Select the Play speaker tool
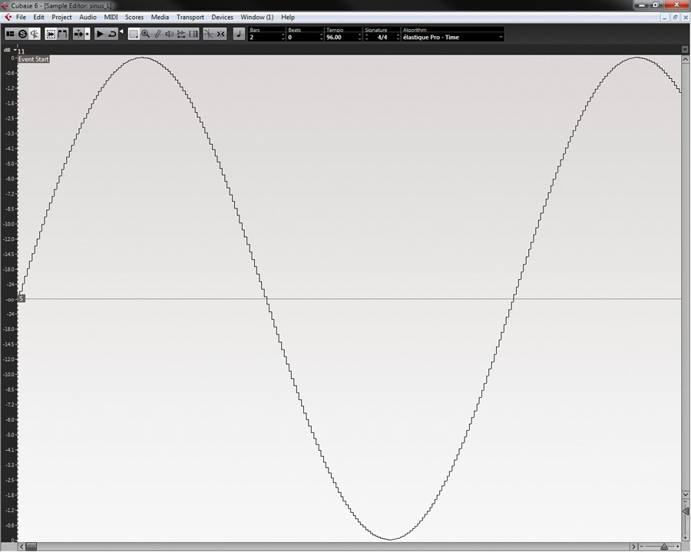 pos(169,34)
